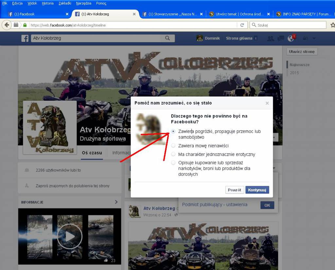Select 'Oś czasu' page tab
Viewport: 335px width, 270px height.
pos(92,153)
